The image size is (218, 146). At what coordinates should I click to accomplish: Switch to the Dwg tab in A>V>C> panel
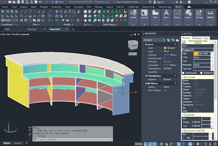pos(206,38)
